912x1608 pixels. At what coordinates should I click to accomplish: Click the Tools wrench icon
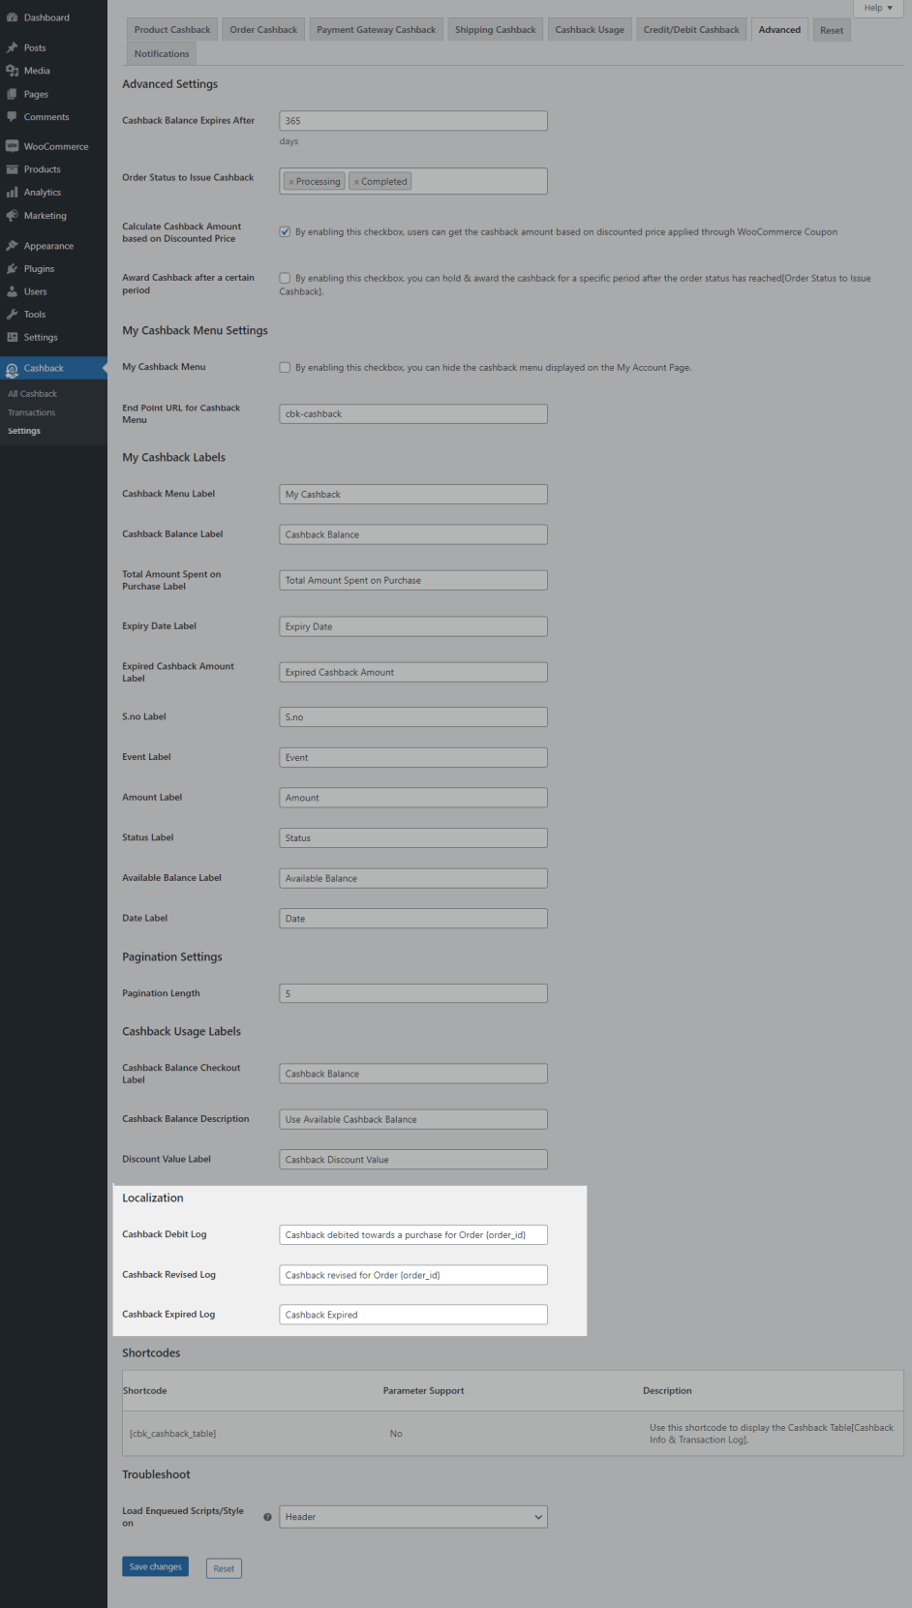tap(13, 315)
